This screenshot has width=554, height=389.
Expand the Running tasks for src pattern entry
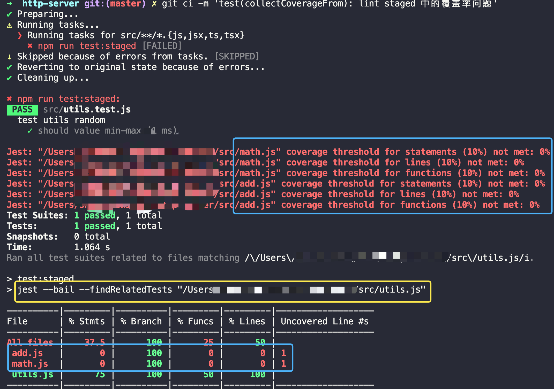tap(134, 35)
